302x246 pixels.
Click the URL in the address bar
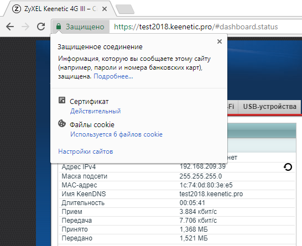click(x=196, y=27)
